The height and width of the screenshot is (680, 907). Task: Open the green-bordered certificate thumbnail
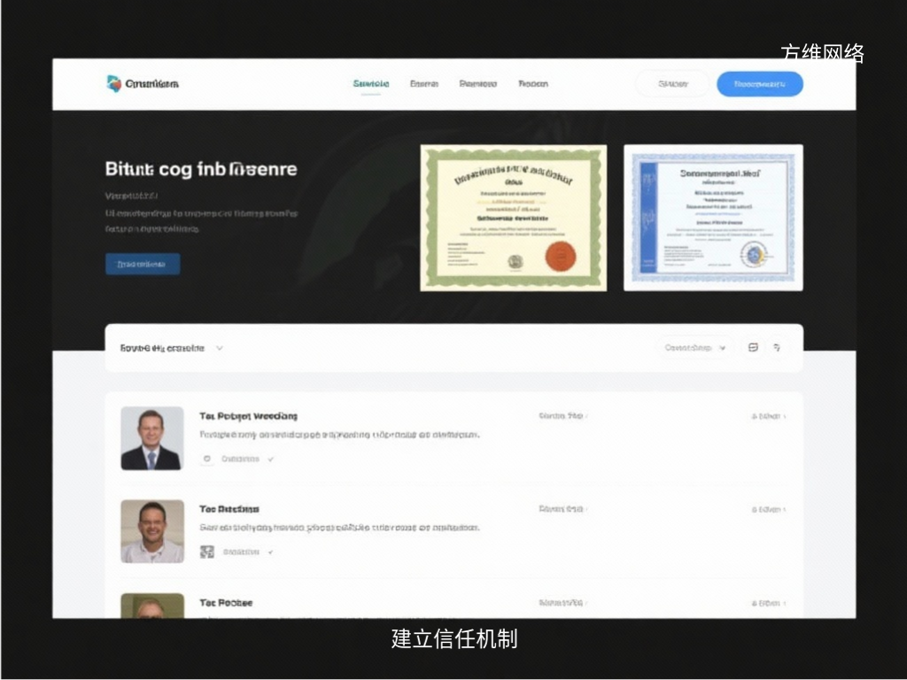pyautogui.click(x=514, y=218)
